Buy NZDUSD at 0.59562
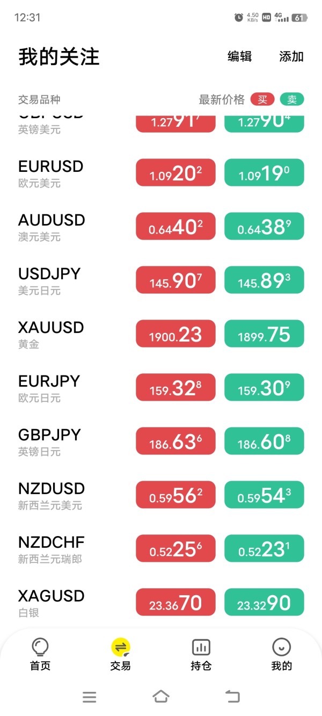The height and width of the screenshot is (716, 322). pyautogui.click(x=175, y=495)
